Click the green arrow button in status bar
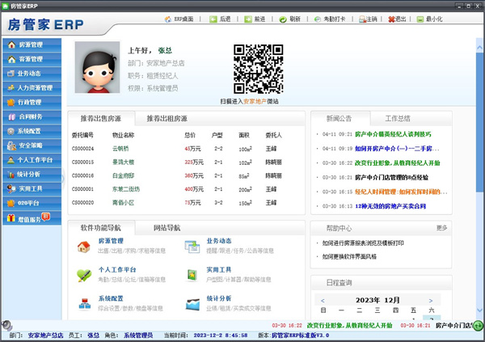The width and height of the screenshot is (485, 342). click(478, 326)
